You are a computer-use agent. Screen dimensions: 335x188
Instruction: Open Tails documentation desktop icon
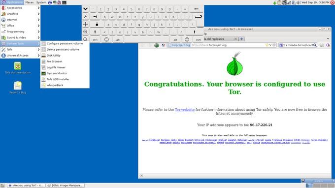coord(18,68)
